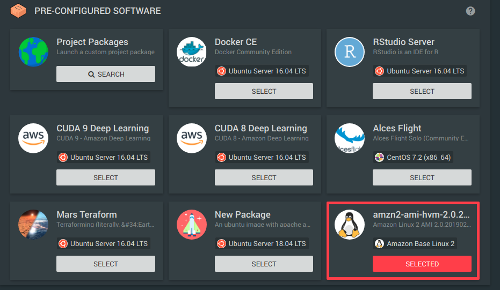
Task: Click 'Alces Flight Solo' description
Action: (421, 138)
